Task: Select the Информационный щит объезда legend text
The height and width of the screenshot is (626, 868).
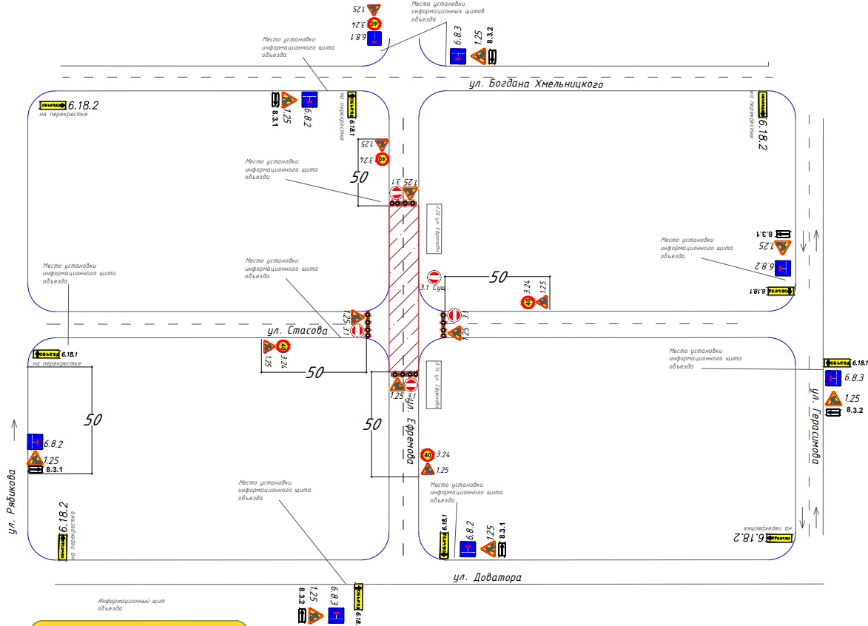Action: pos(131,605)
